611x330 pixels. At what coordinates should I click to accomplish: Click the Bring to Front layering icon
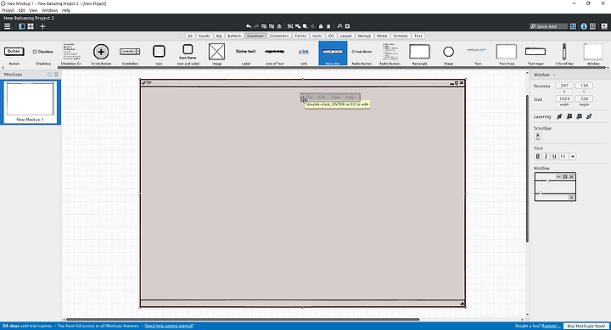point(559,116)
